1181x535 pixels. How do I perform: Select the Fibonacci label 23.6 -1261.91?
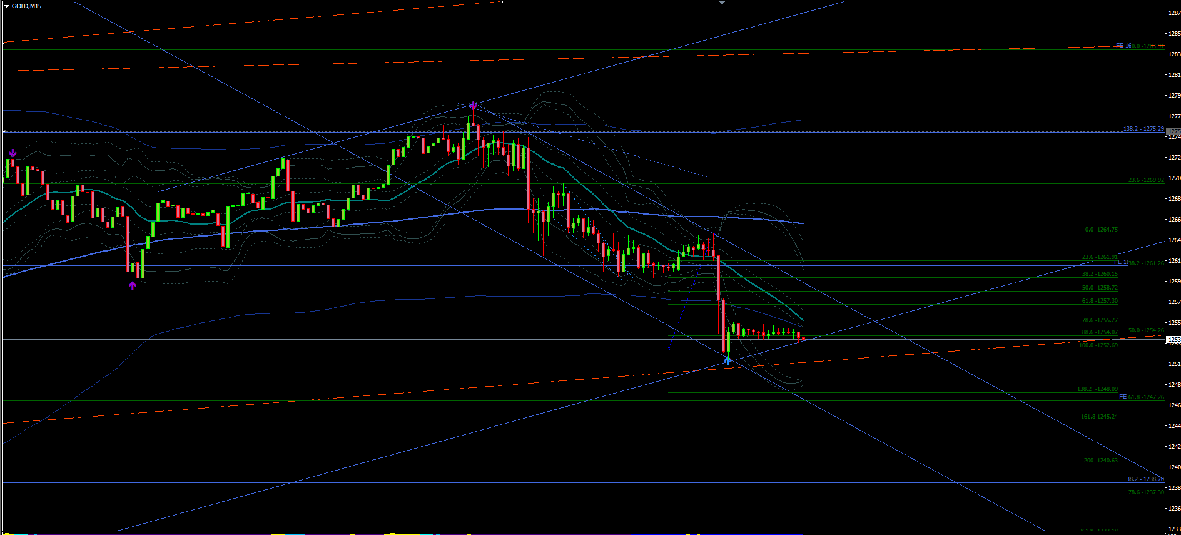tap(1100, 257)
